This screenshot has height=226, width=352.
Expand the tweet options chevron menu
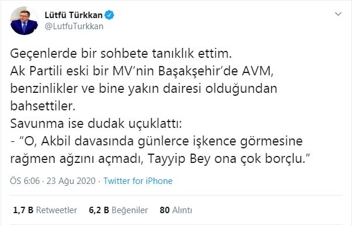pos(338,14)
